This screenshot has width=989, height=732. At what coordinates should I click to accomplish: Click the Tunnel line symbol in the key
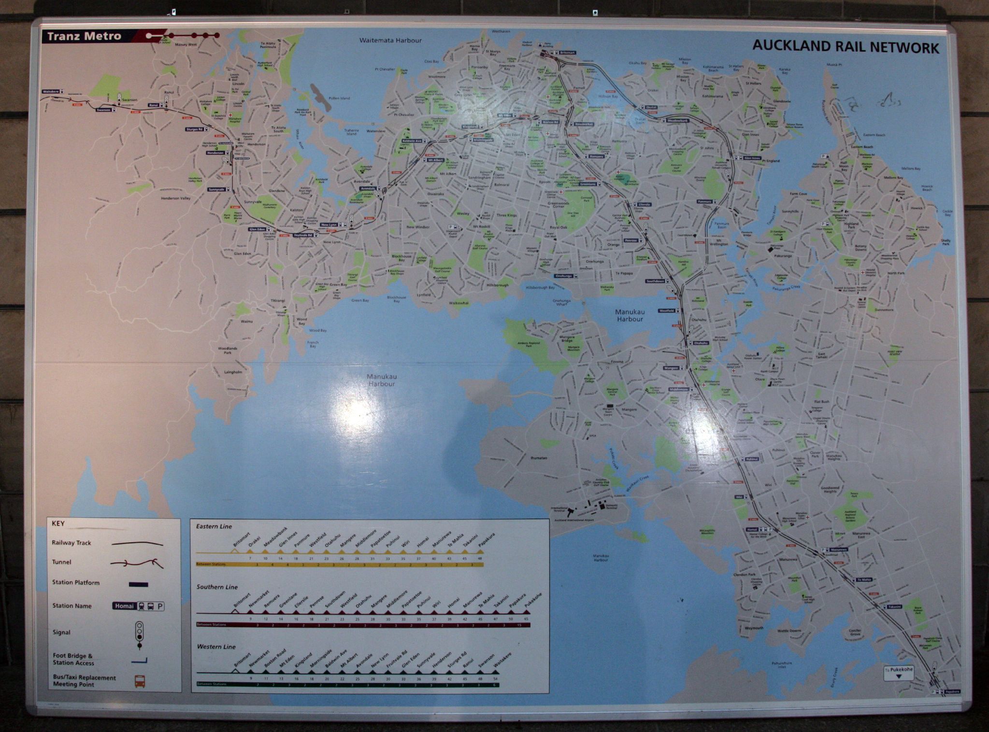click(137, 563)
